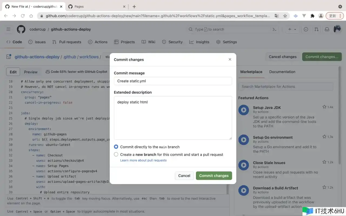The height and width of the screenshot is (216, 346).
Task: Bookmark this page with the star icon
Action: point(285,16)
